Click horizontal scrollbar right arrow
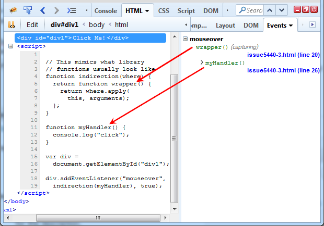324x226 pixels. [x=165, y=218]
